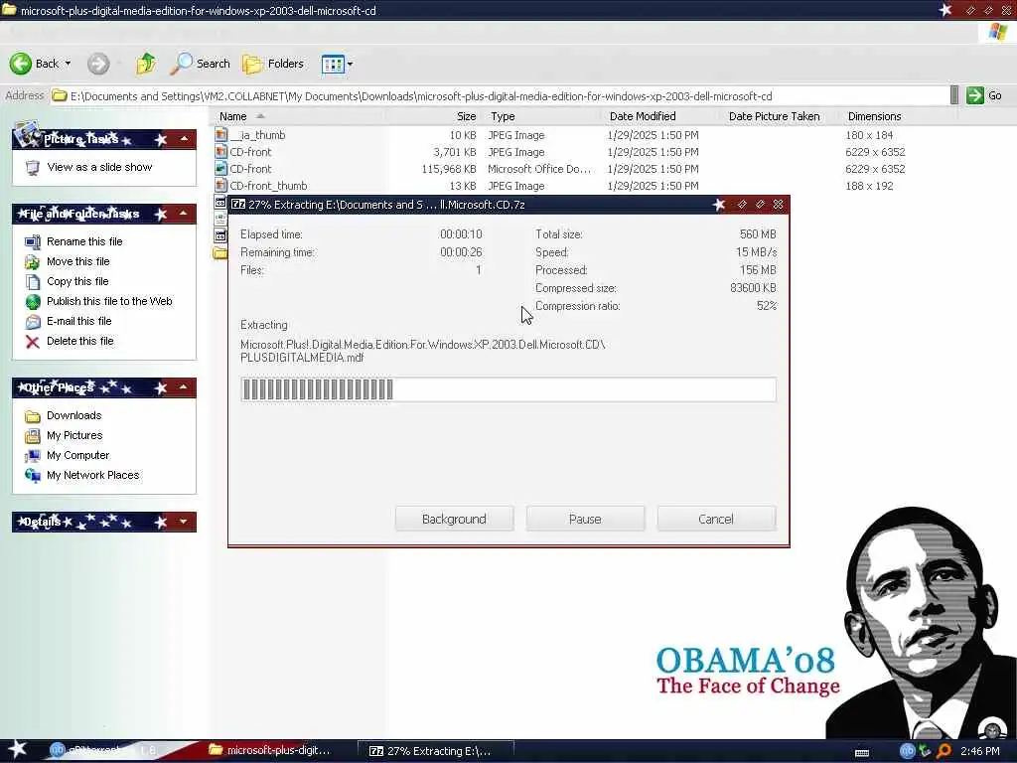
Task: Switch to 27% Extracting taskbar button
Action: tap(435, 751)
